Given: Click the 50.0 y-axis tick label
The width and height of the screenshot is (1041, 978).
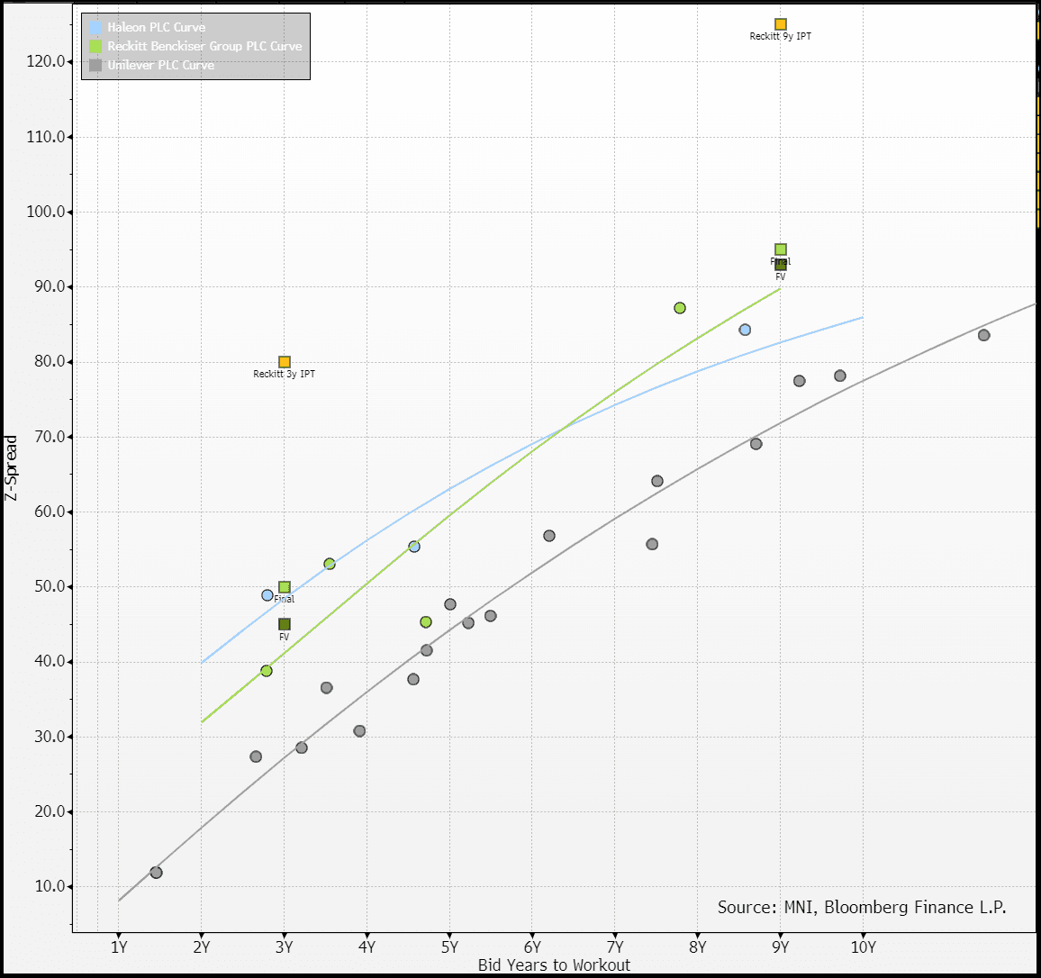Looking at the screenshot, I should [x=50, y=586].
